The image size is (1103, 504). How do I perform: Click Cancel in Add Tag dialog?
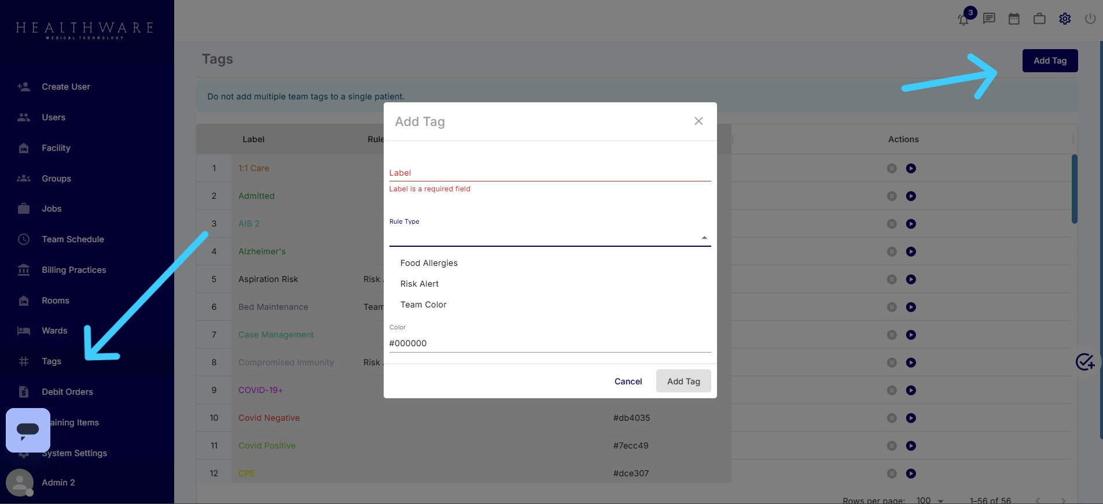628,381
